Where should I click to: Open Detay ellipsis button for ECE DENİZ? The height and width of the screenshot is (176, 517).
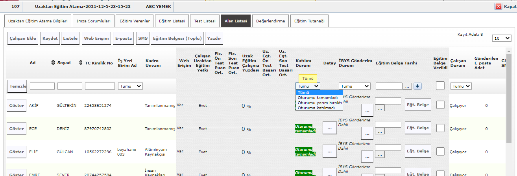[330, 128]
